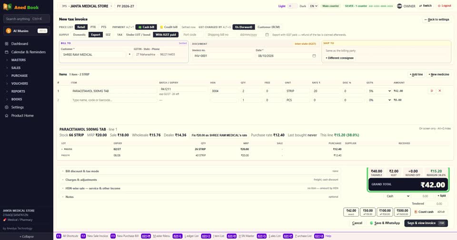
Task: Set supply type to Domestic
Action: tap(79, 35)
